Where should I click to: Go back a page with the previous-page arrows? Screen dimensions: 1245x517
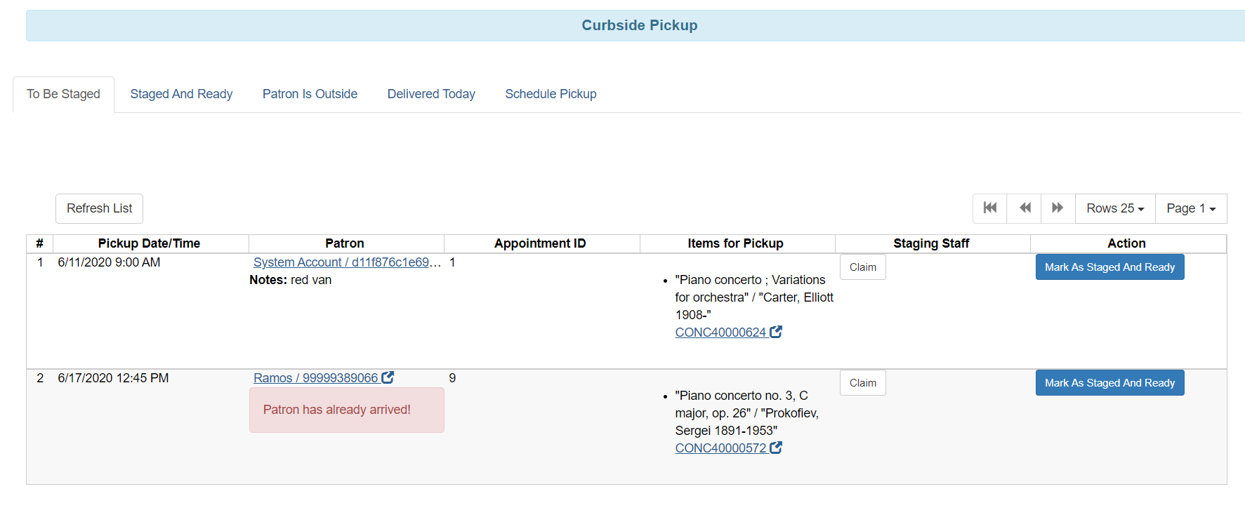[x=1024, y=208]
